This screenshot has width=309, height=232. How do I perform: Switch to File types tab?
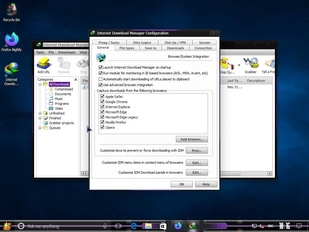(x=127, y=48)
